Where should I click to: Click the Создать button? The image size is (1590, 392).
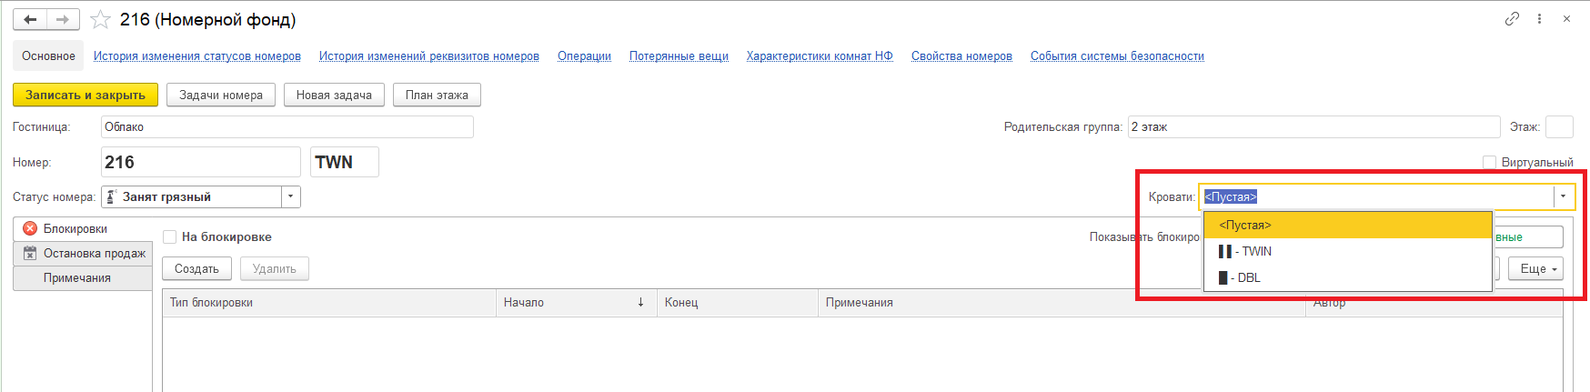[x=196, y=268]
